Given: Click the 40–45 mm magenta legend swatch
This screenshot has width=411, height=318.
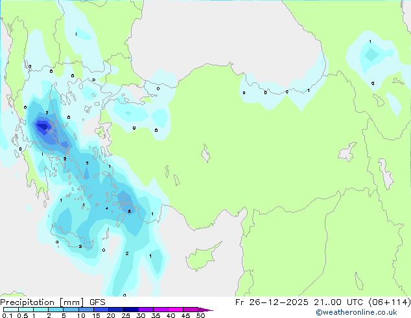Looking at the screenshot, I should pyautogui.click(x=176, y=310).
